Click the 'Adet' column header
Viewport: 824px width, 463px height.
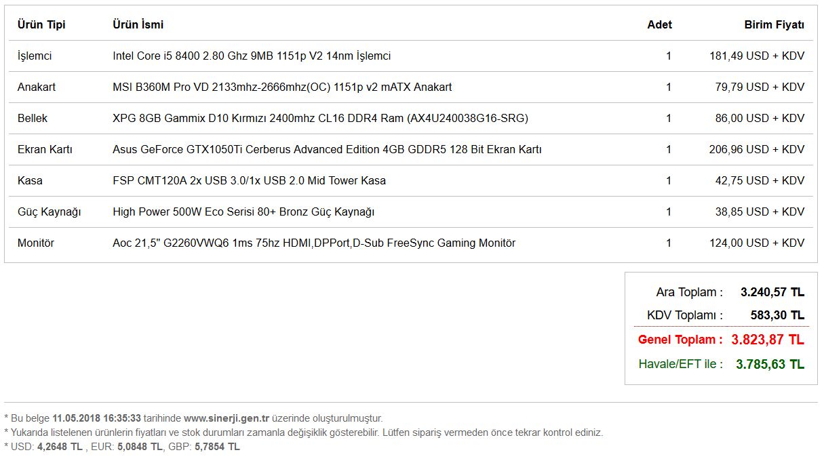point(659,24)
